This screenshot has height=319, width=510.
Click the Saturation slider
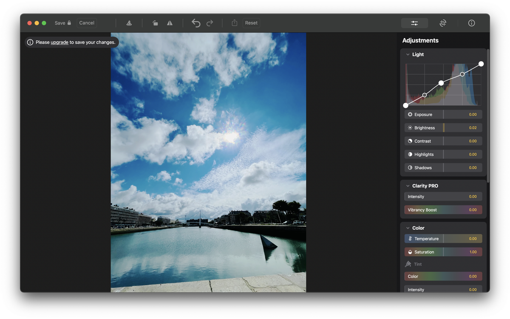coord(443,252)
